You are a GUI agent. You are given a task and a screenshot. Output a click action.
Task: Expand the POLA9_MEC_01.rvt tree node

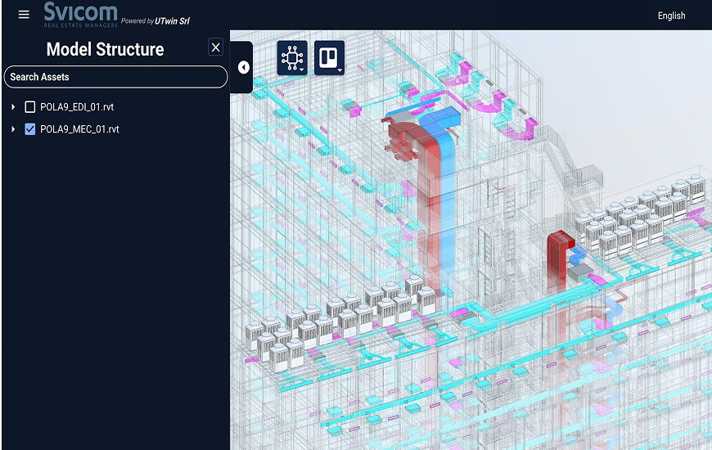point(13,129)
